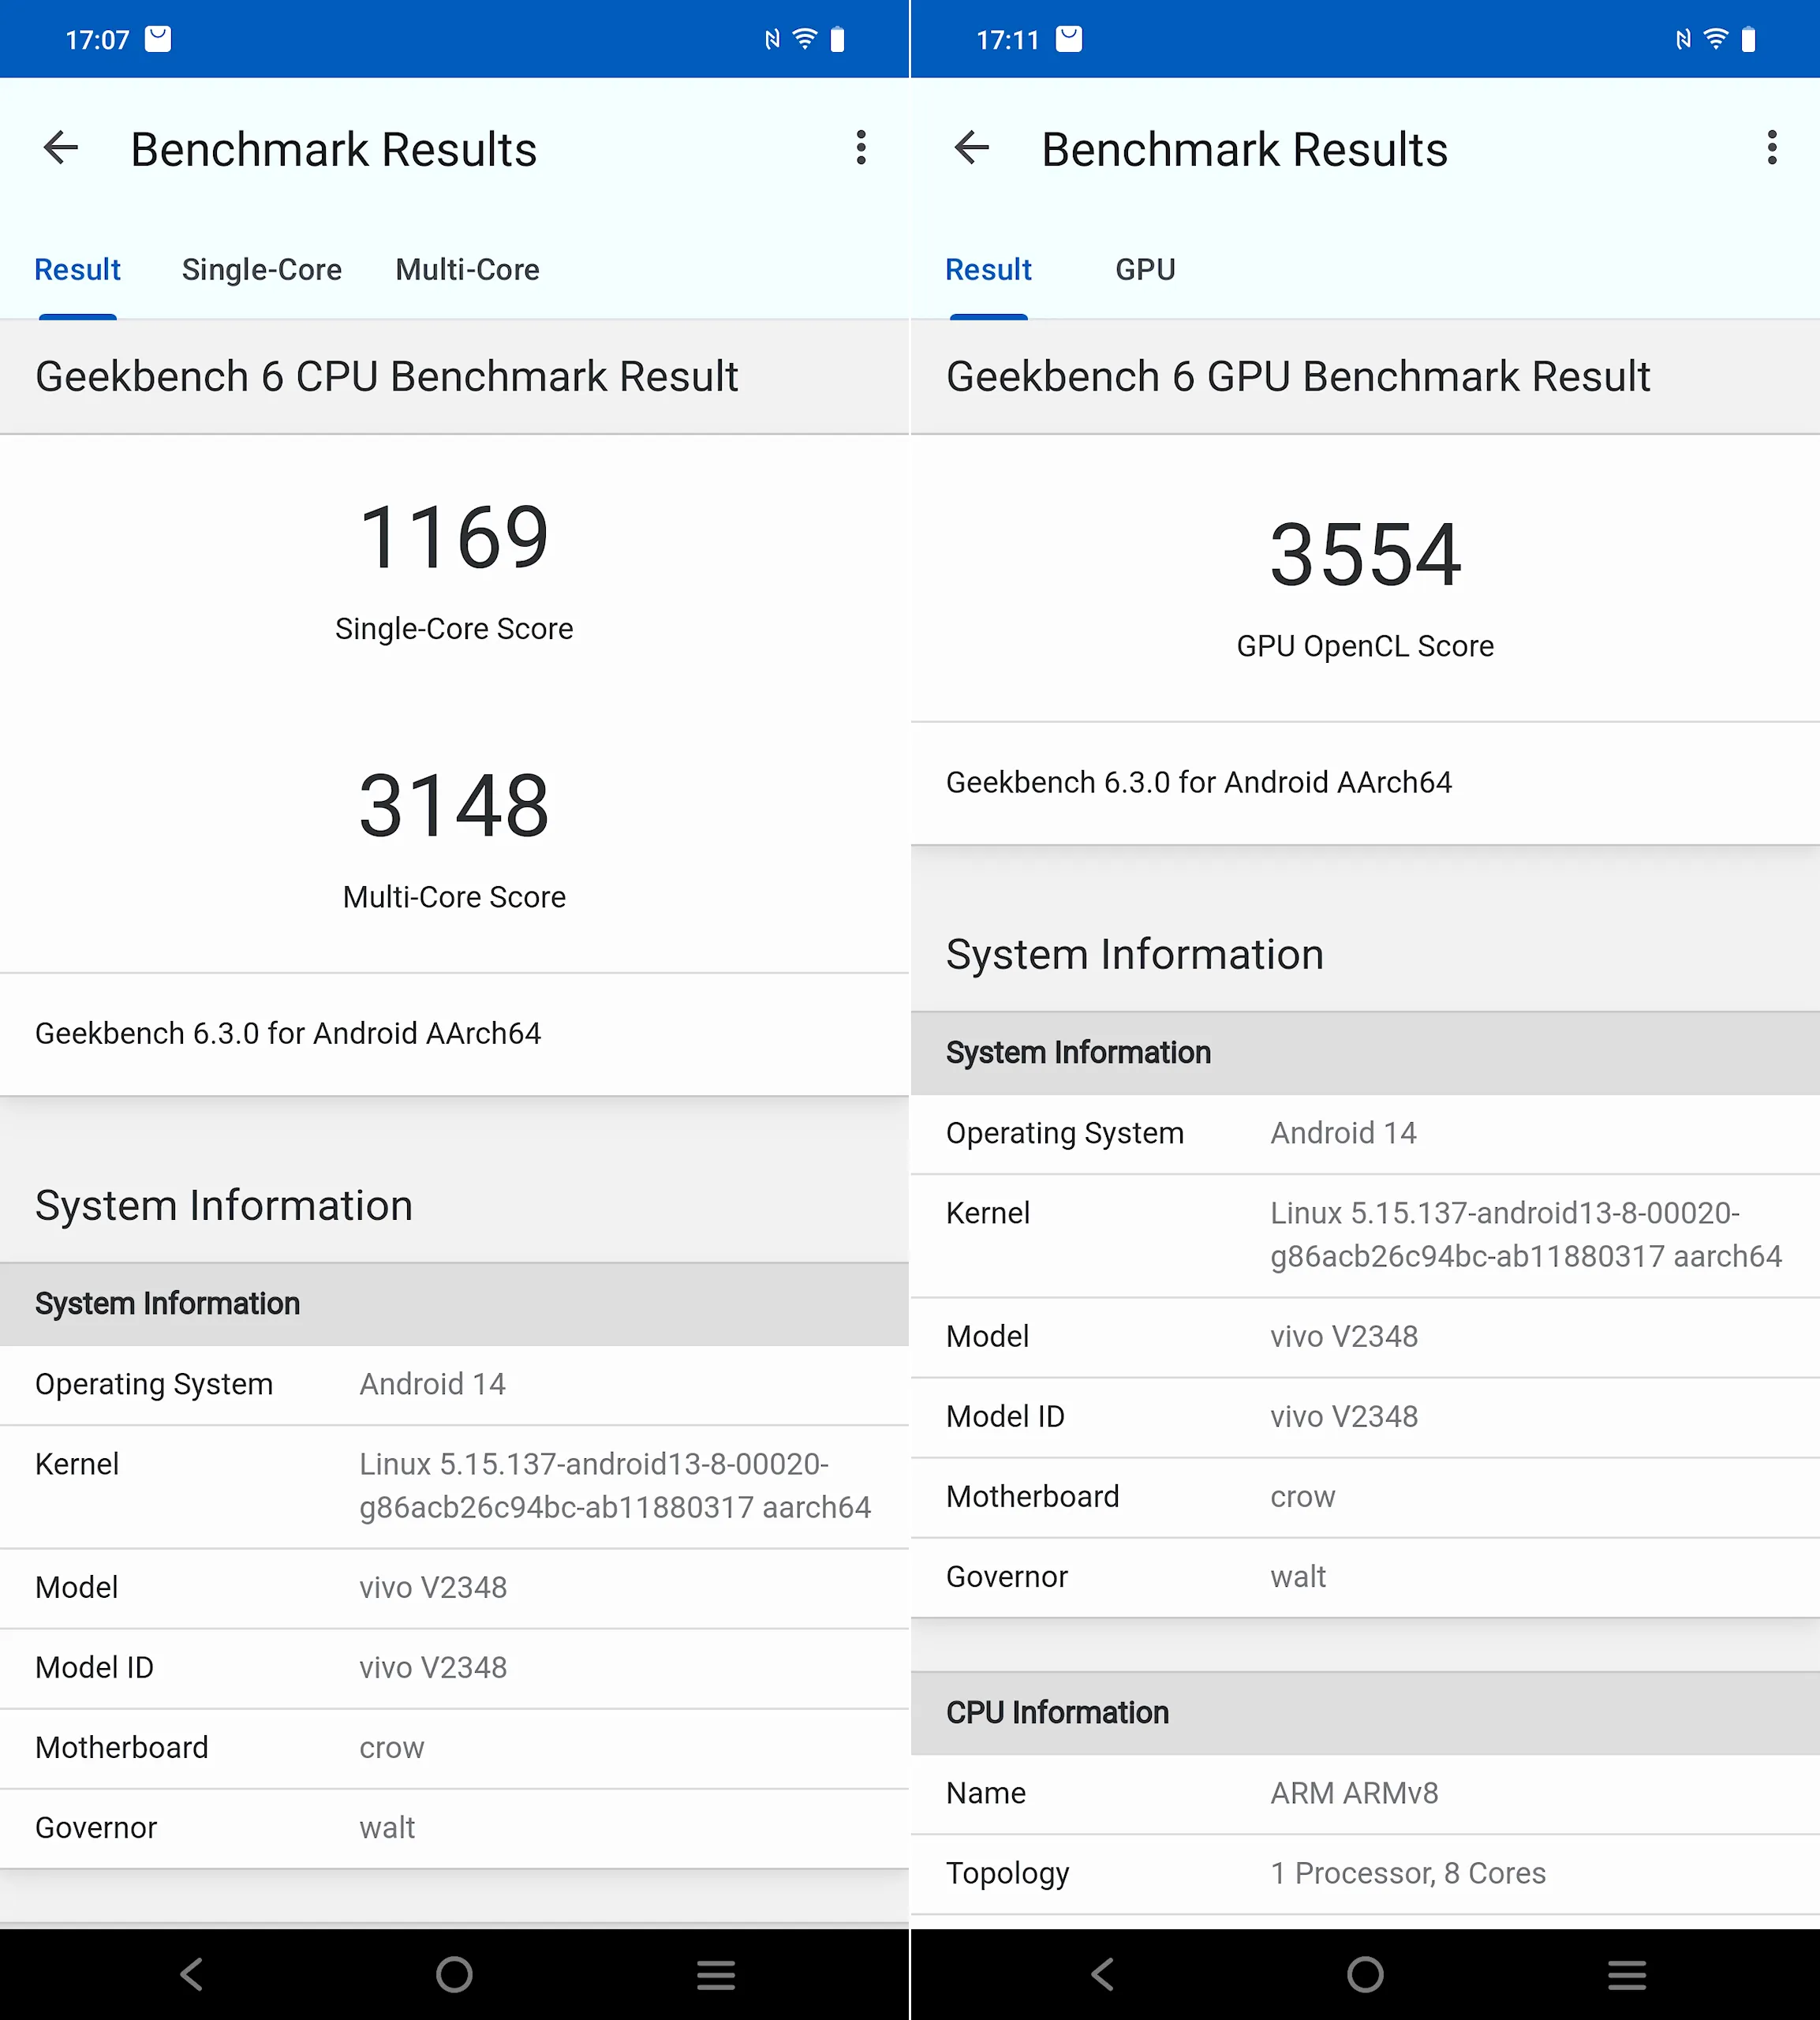Tap the Model row vivo V2348 on GPU screen
1820x2020 pixels.
1365,1336
